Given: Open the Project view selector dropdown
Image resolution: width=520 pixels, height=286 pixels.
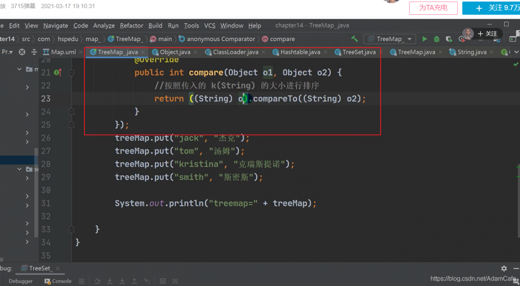Looking at the screenshot, I should 7,52.
